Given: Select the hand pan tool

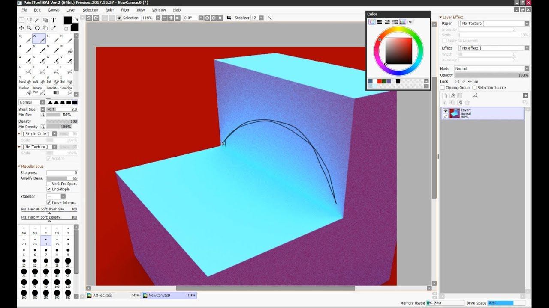Looking at the screenshot, I should (x=45, y=28).
